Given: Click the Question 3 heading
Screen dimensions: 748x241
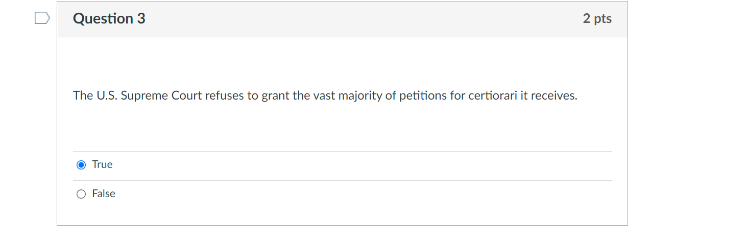Looking at the screenshot, I should [x=109, y=19].
